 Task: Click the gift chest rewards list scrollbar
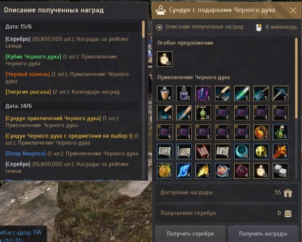(296, 78)
